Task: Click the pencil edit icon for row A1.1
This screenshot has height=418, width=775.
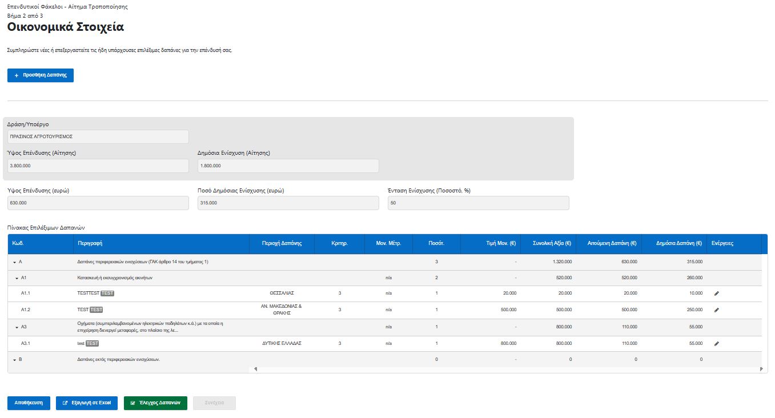Action: pos(717,293)
